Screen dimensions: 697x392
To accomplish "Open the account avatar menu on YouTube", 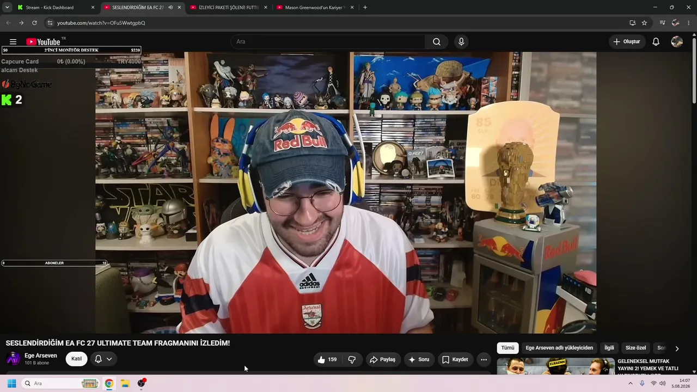I will [x=677, y=42].
